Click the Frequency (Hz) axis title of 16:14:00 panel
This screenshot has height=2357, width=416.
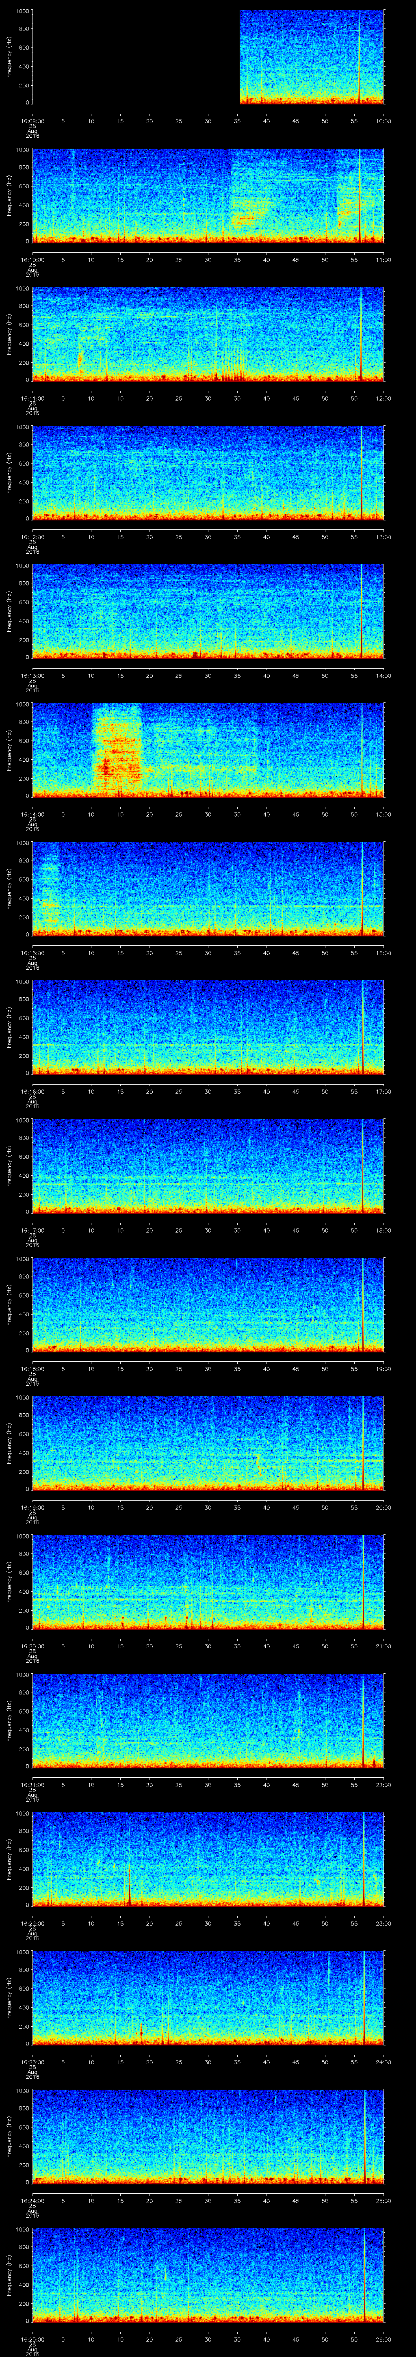point(9,750)
